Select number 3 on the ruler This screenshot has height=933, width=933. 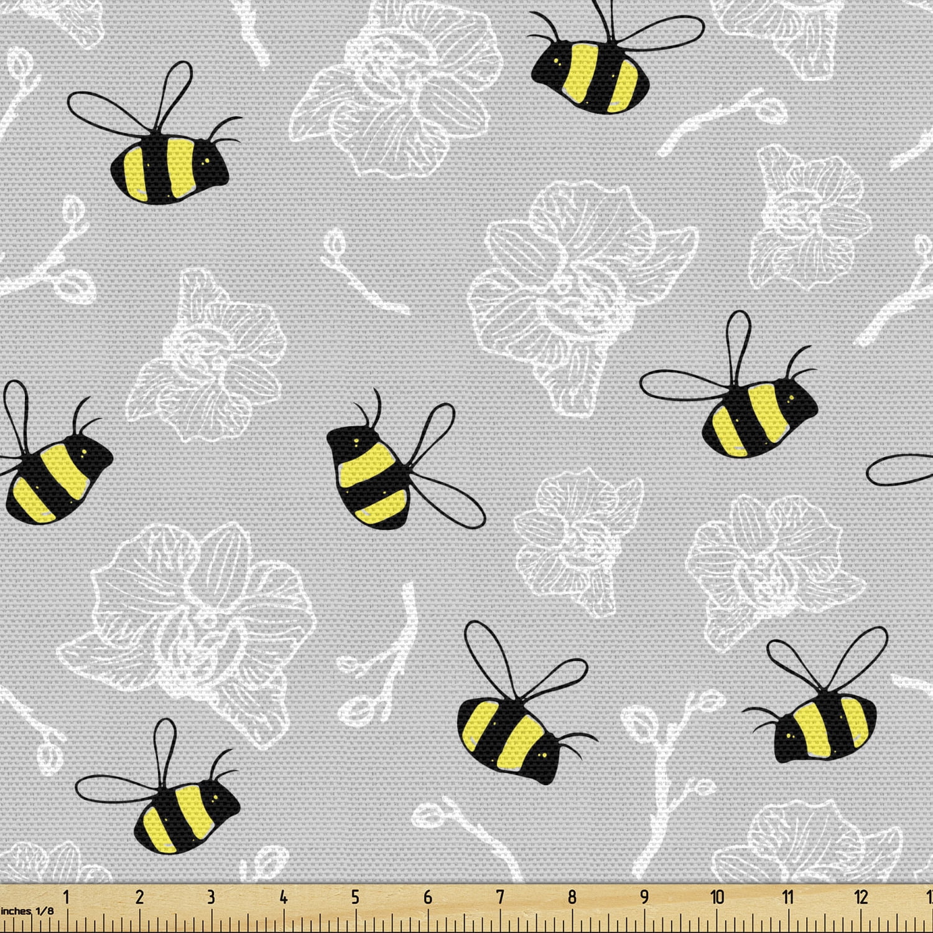click(x=211, y=897)
